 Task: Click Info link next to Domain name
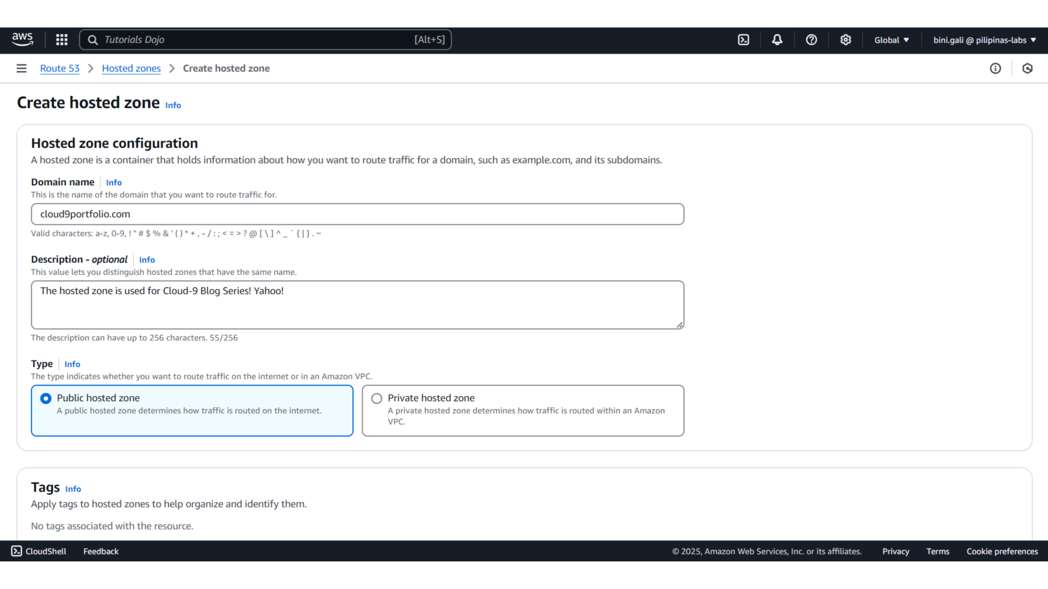(x=114, y=182)
